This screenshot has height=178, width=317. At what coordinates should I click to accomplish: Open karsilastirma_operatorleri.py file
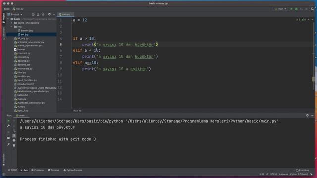(33, 91)
